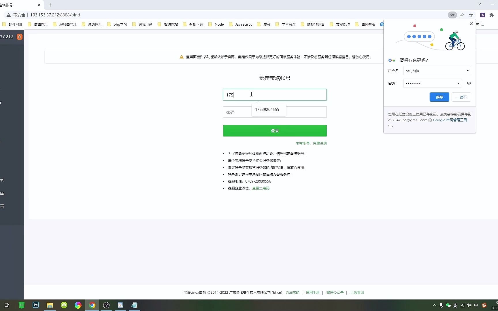Switch to Chrome on the taskbar

(92, 305)
